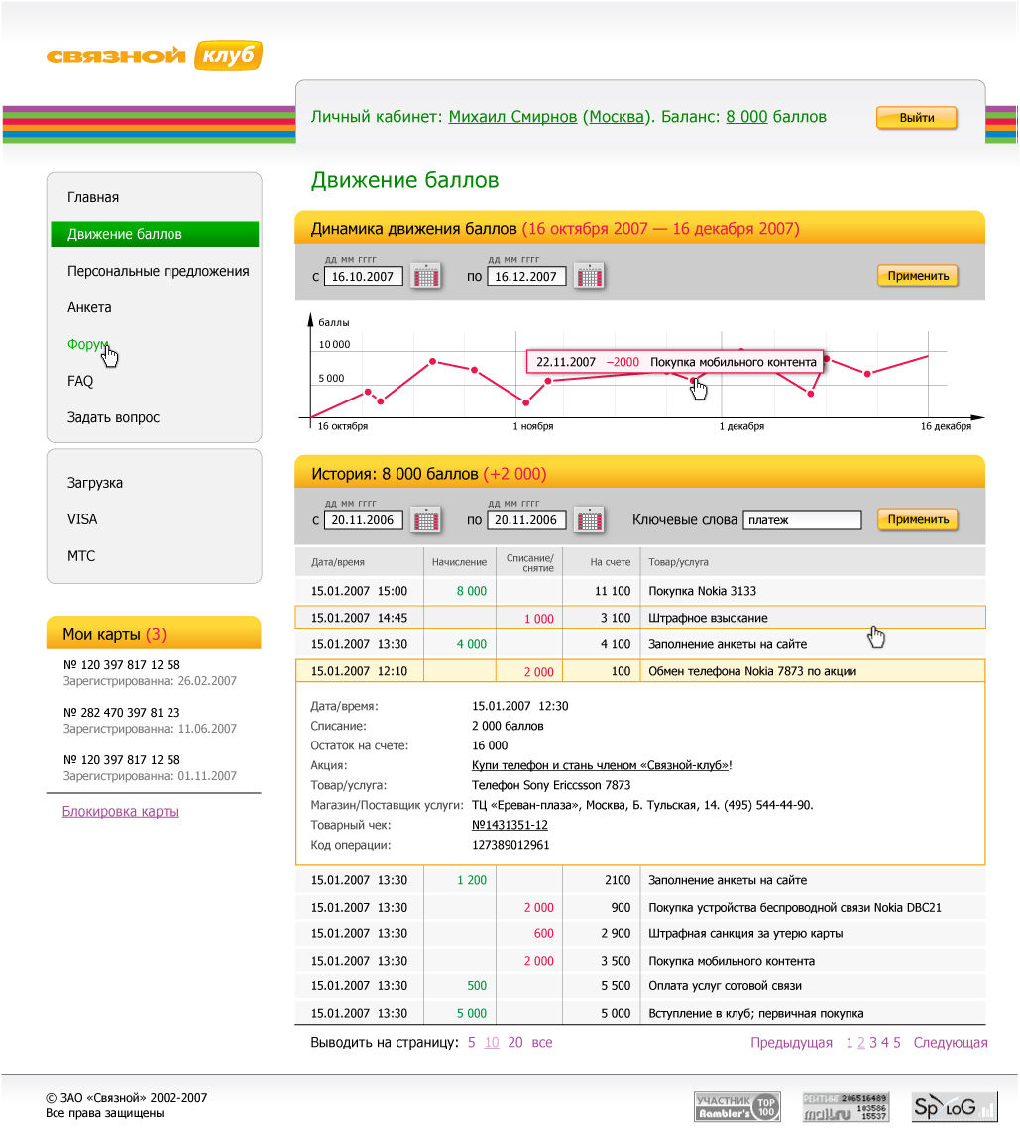Open calendar for chart start date 16.10.2007
The height and width of the screenshot is (1142, 1020).
tap(426, 276)
